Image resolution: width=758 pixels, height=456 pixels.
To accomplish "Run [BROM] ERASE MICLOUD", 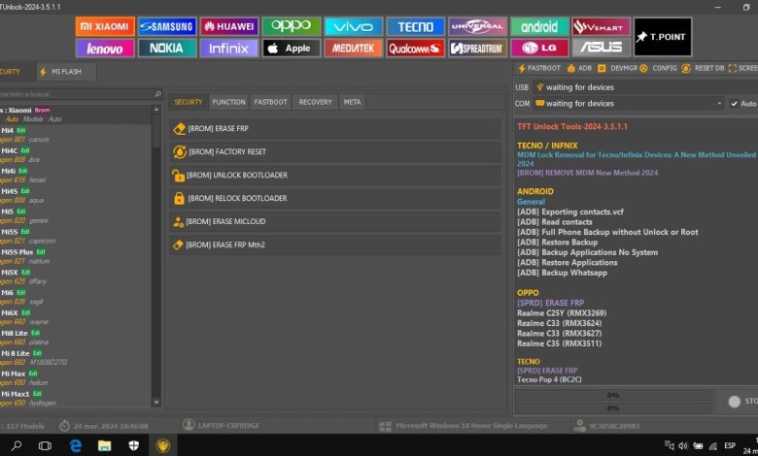I will 335,221.
